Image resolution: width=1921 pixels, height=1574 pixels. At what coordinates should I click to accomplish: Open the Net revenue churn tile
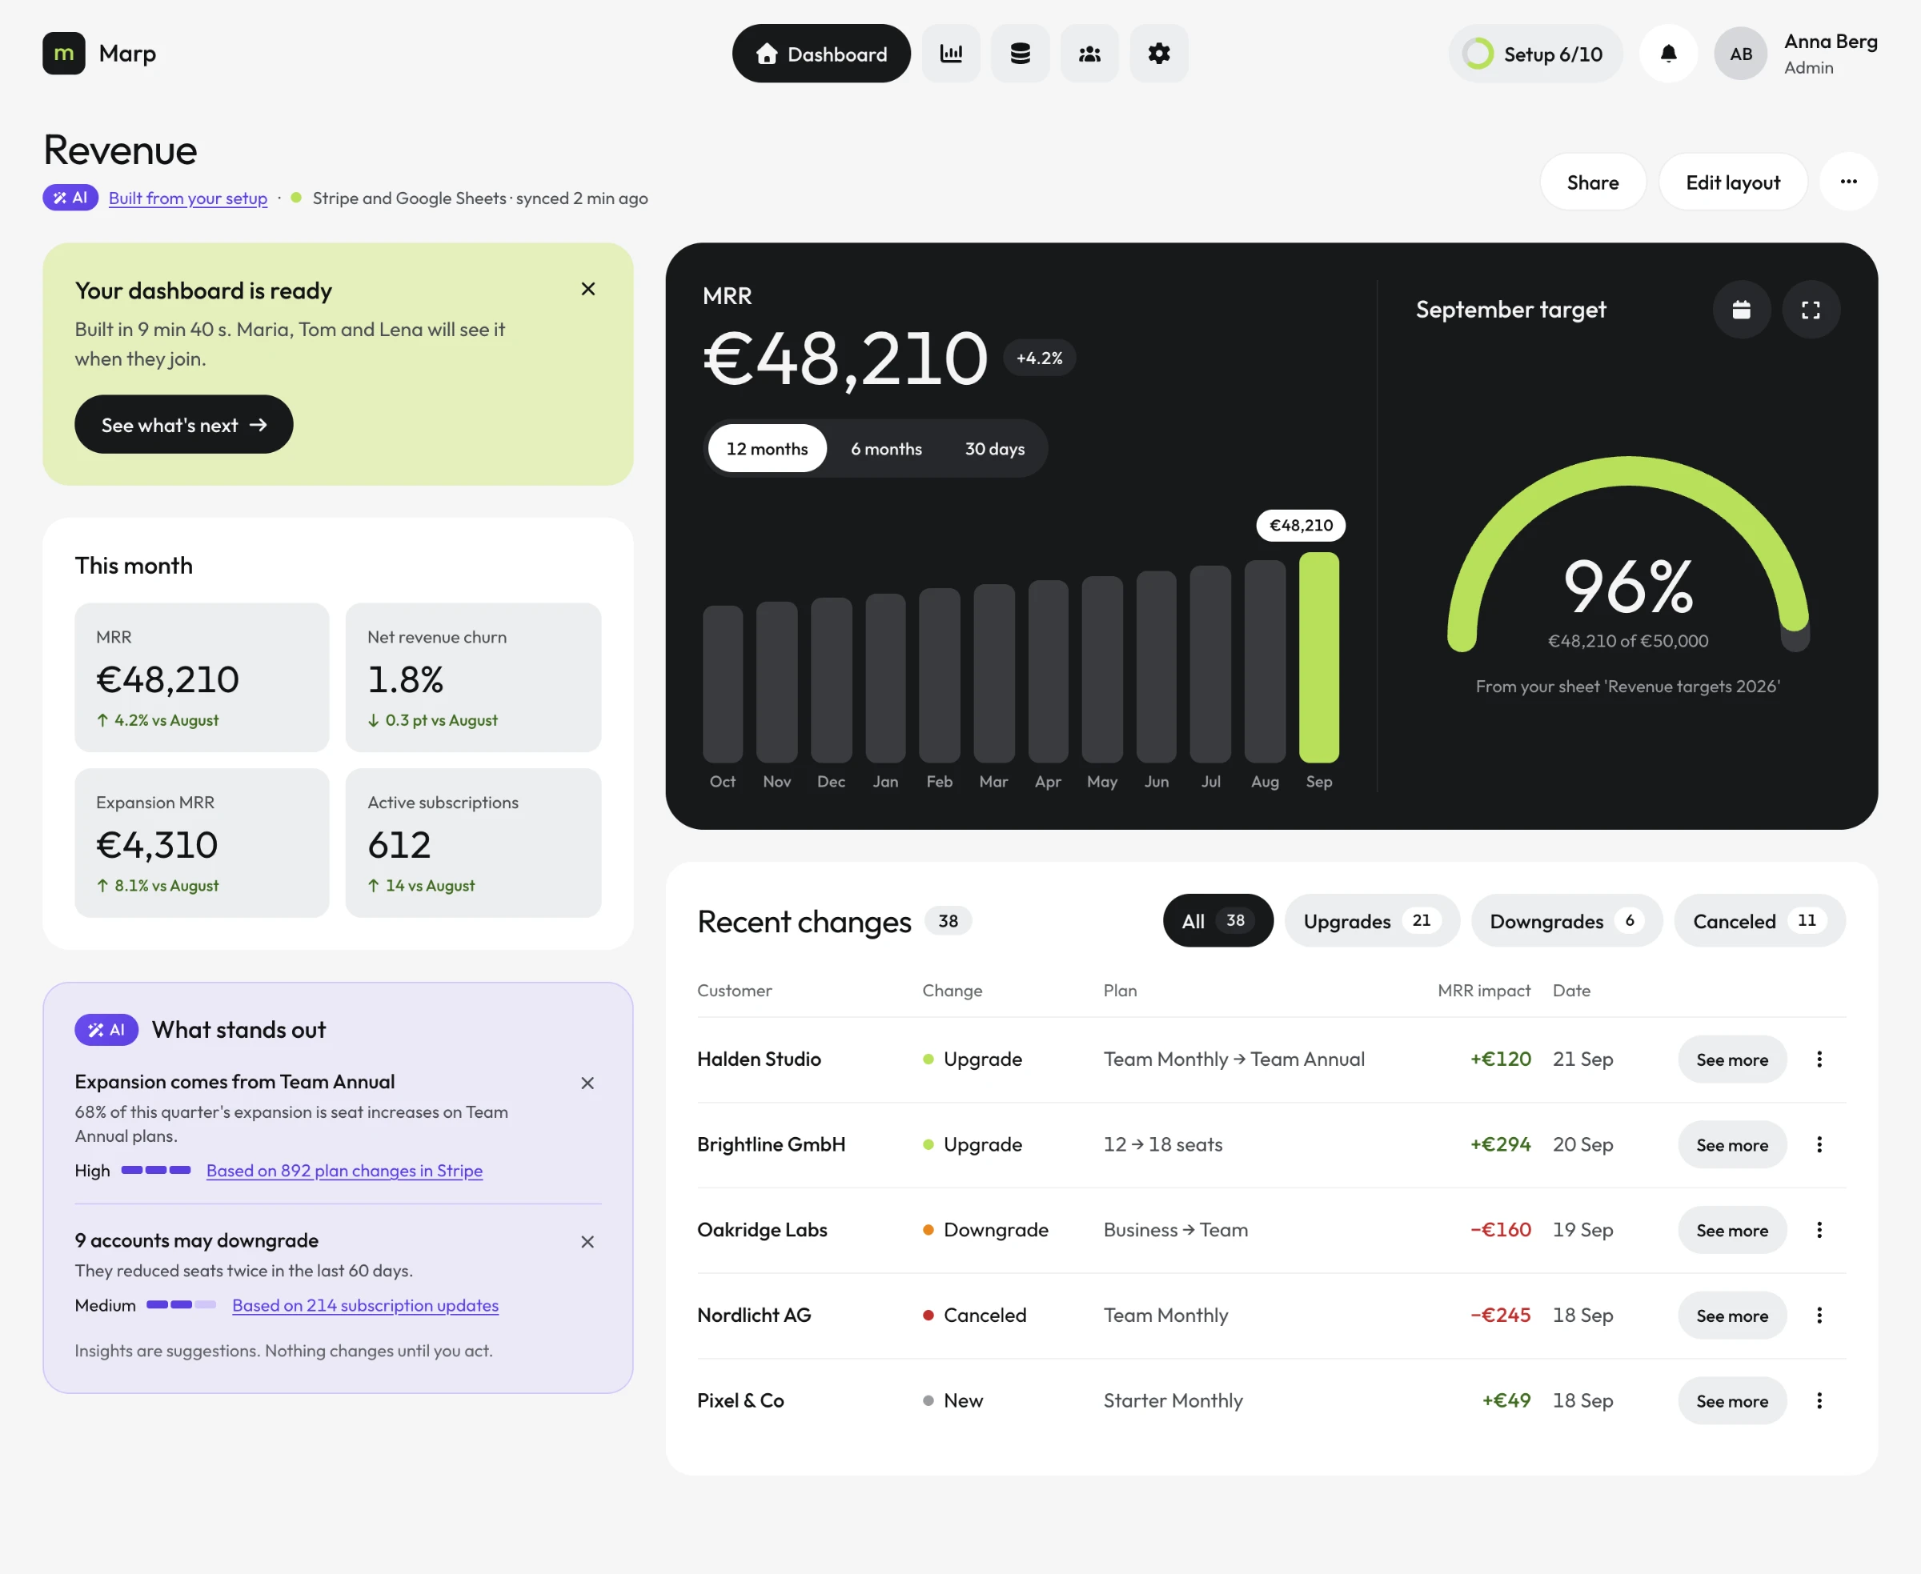coord(472,677)
